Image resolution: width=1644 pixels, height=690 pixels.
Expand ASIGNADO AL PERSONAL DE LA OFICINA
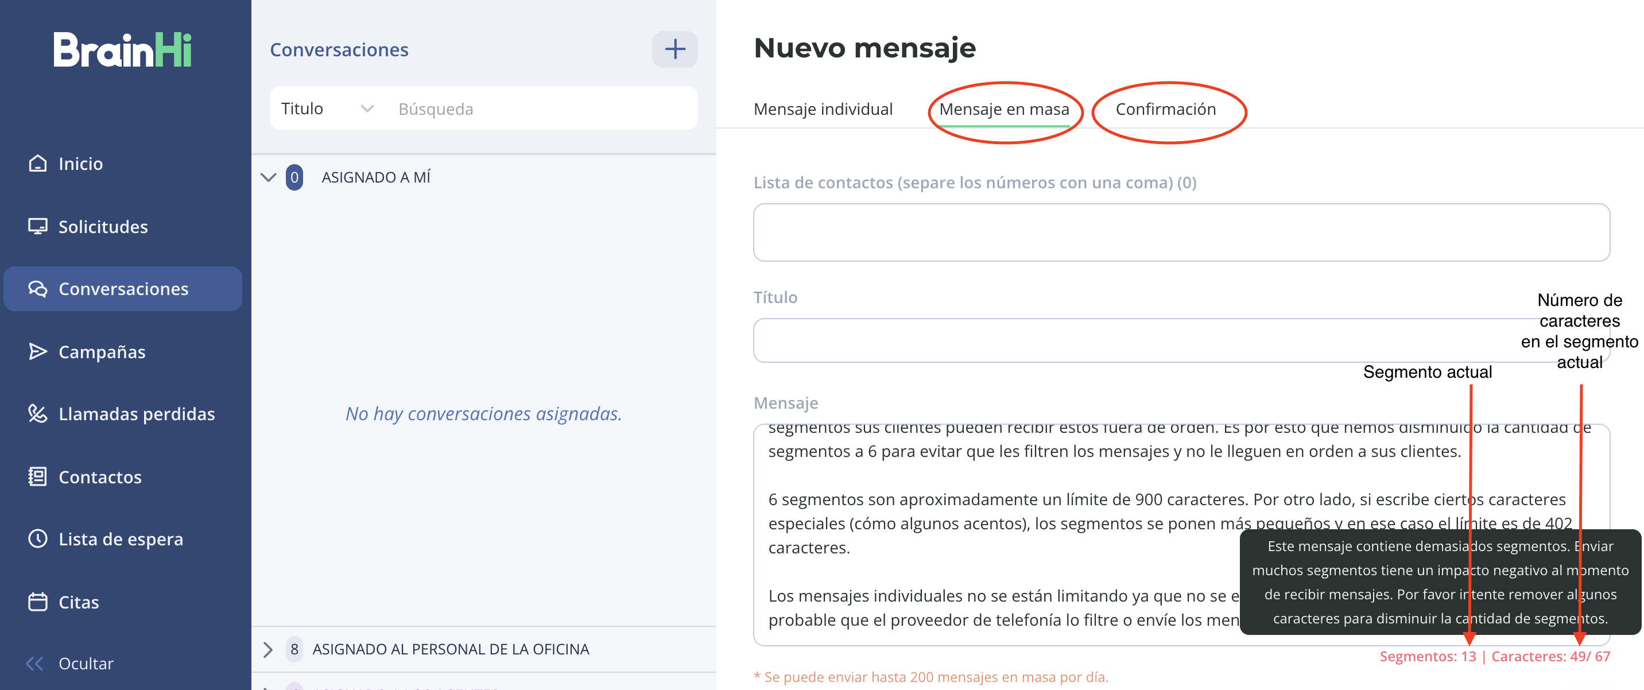point(268,649)
